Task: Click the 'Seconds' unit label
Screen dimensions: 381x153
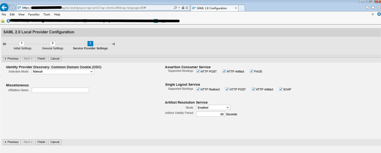Action: 232,114
